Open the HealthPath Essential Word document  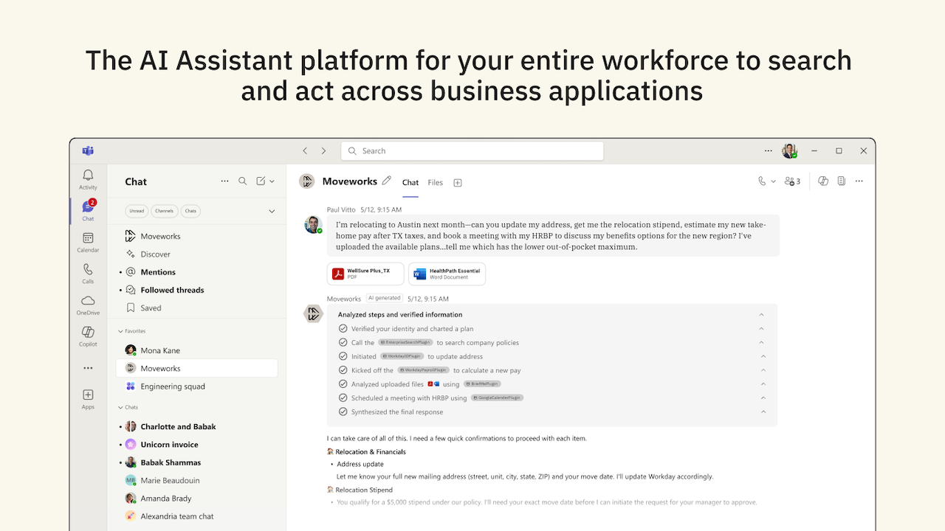[x=447, y=274]
